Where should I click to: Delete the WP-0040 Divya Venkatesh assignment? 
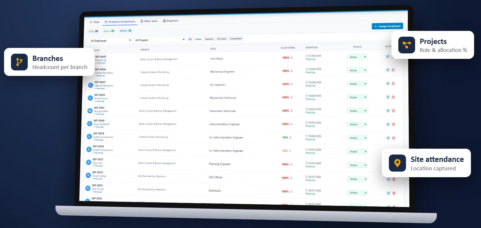(393, 124)
